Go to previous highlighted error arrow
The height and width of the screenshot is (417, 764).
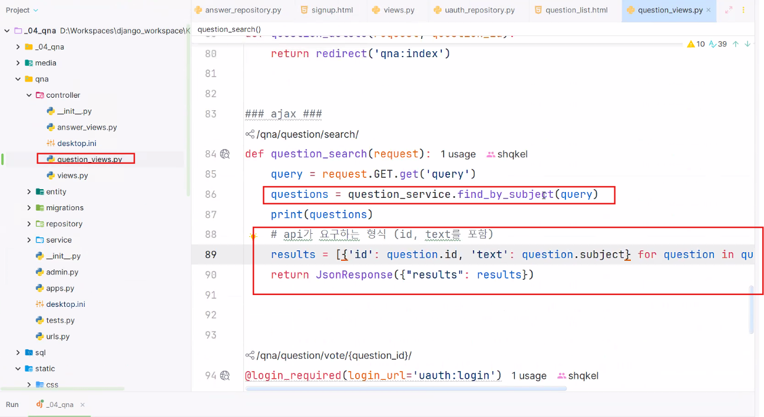[x=736, y=44]
